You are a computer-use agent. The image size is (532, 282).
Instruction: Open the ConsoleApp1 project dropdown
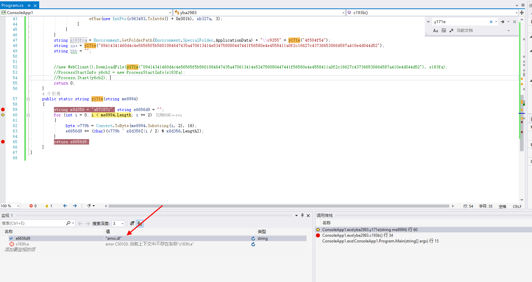click(86, 12)
